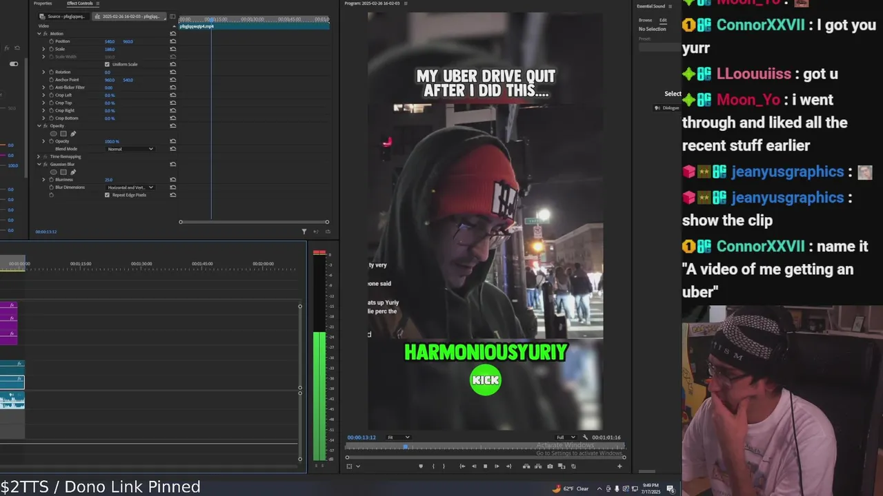This screenshot has width=883, height=496.
Task: Select ellipse mask tool under Opacity
Action: (54, 134)
